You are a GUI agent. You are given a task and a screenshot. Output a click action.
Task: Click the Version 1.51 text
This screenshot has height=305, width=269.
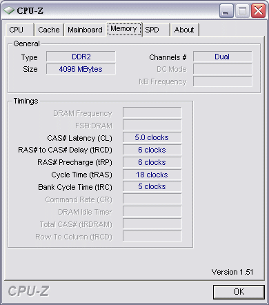click(232, 272)
